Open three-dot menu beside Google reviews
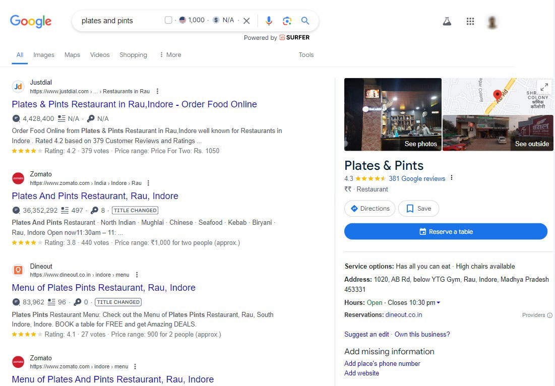 452,178
